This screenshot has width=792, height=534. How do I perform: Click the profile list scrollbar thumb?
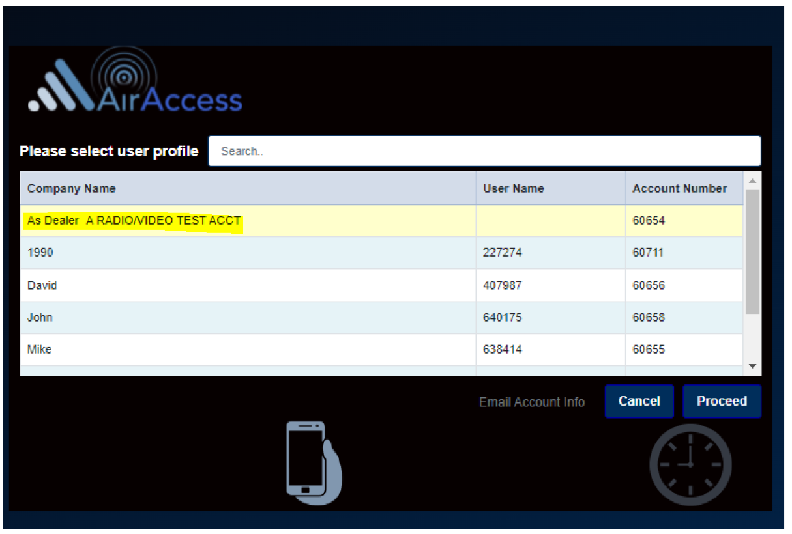752,251
